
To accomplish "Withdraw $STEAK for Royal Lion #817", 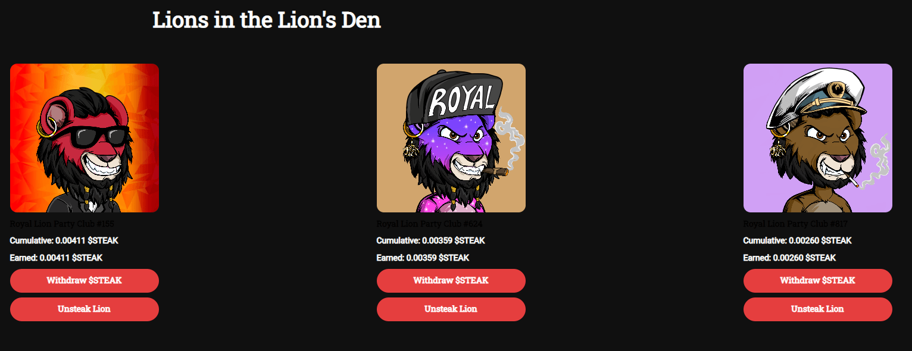I will tap(818, 280).
